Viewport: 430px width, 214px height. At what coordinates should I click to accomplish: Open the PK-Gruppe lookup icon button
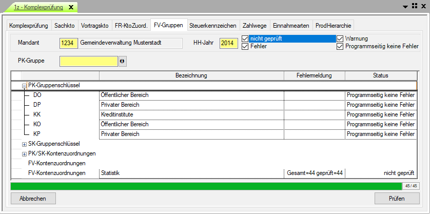[x=122, y=61]
